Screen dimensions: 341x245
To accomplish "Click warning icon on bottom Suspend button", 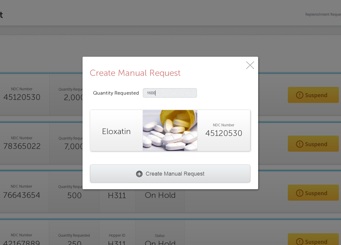I will pos(300,242).
